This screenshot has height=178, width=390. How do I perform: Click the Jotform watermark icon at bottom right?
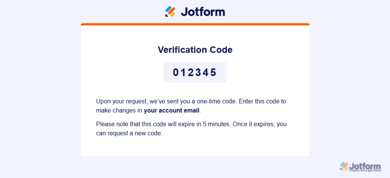point(344,166)
